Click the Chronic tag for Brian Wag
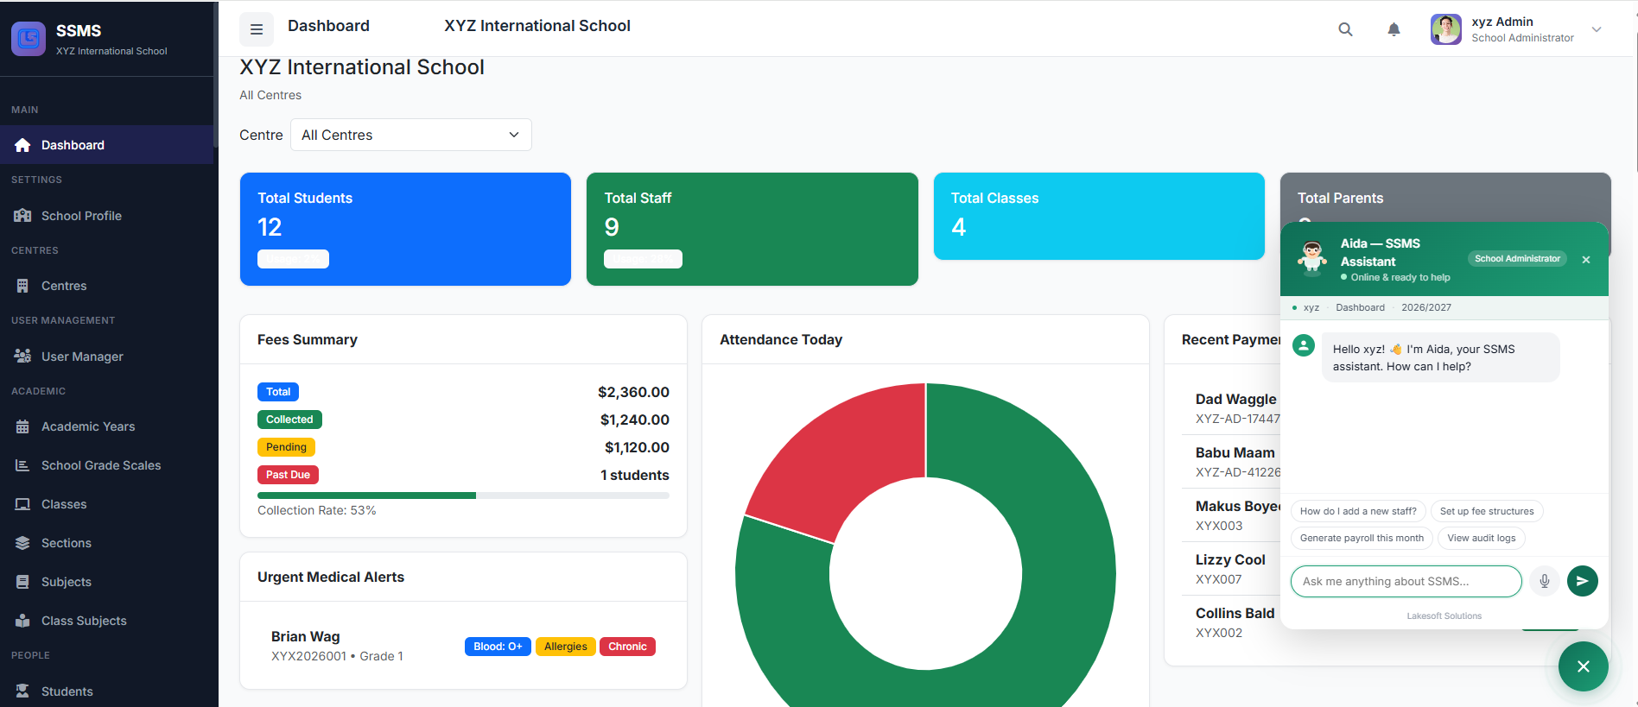This screenshot has width=1638, height=707. [x=627, y=647]
